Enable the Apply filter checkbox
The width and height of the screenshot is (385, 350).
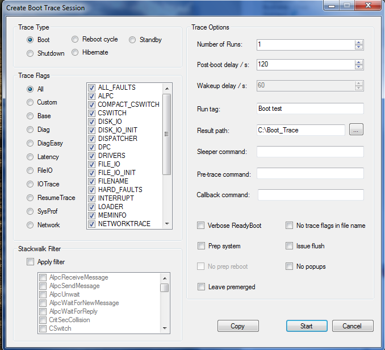click(30, 262)
